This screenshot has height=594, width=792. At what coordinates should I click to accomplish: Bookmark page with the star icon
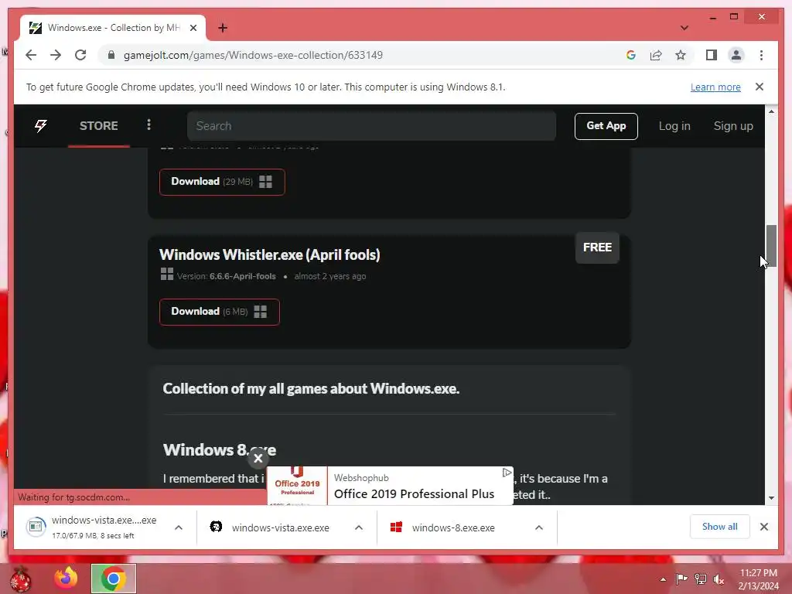(x=681, y=55)
